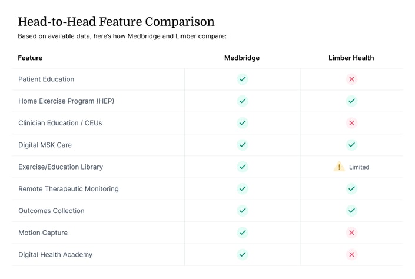Screen dimensions: 415x279
Task: Click Limber Health checkmark for Remote Therapeutic Monitoring
Action: click(x=351, y=189)
